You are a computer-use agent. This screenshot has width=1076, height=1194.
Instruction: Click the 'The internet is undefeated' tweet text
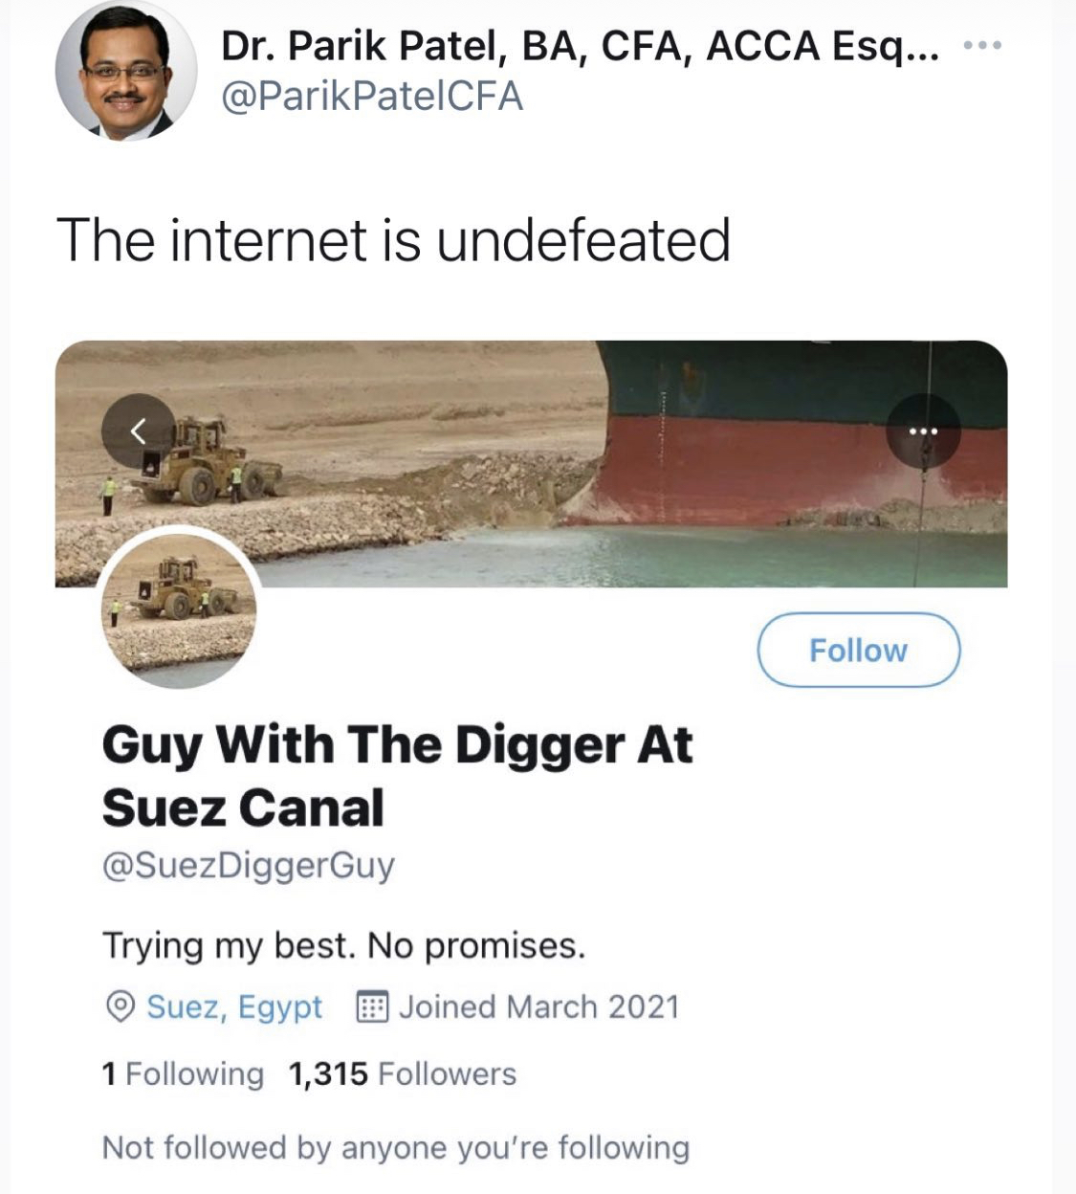coord(393,239)
